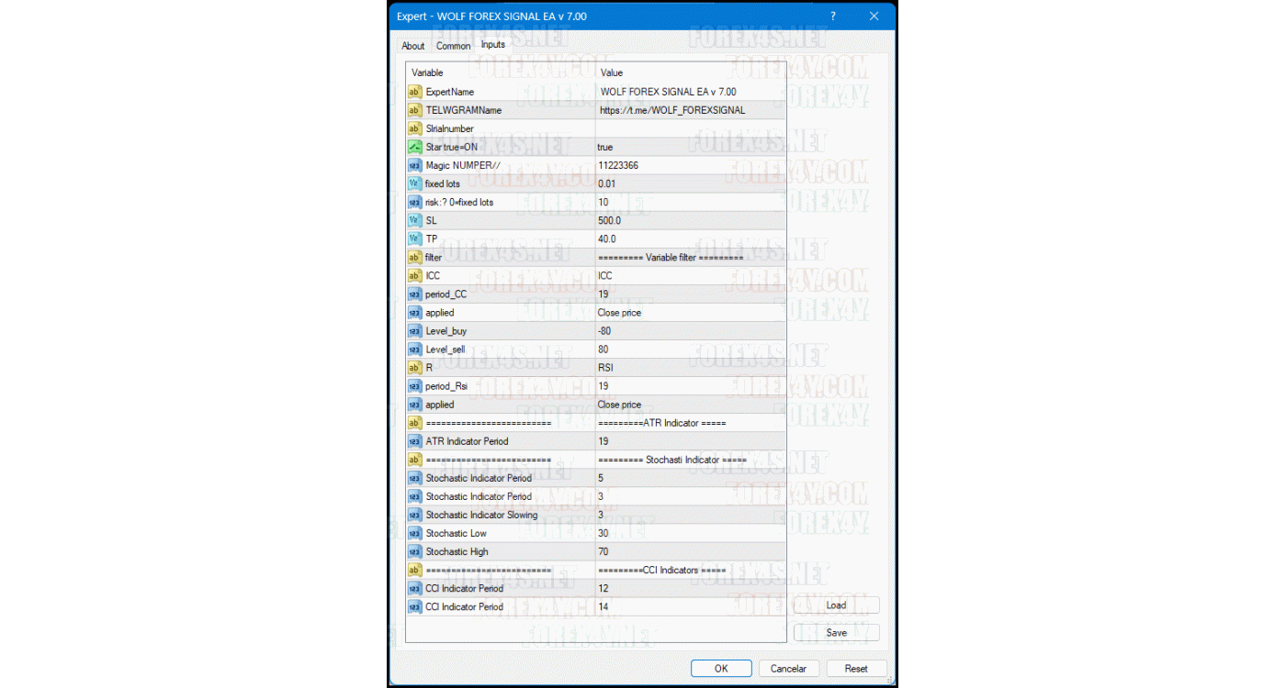
Task: Click the icon beside the TP variable
Action: [x=414, y=239]
